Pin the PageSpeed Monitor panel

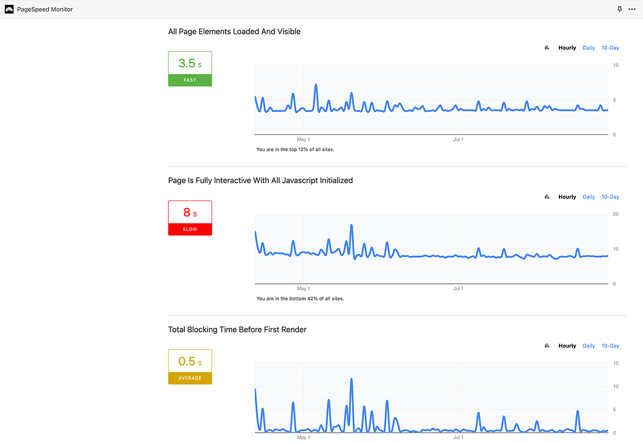(x=620, y=9)
